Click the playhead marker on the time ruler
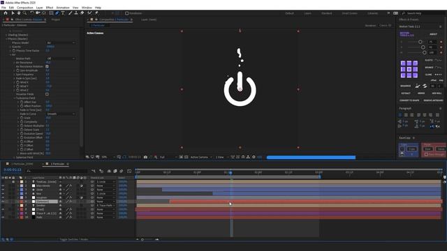This screenshot has width=447, height=251. pyautogui.click(x=230, y=172)
